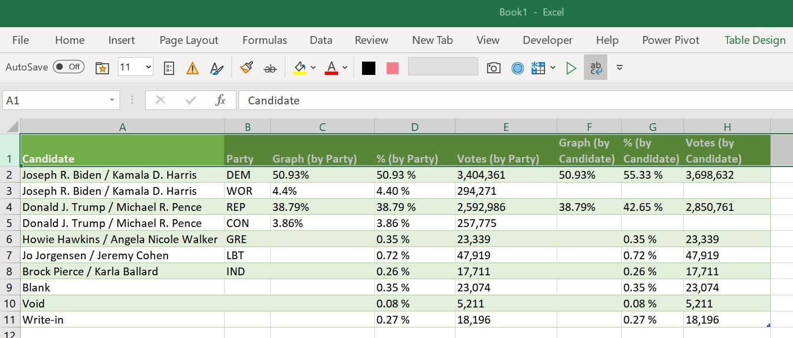
Task: Apply red font color
Action: [x=331, y=68]
